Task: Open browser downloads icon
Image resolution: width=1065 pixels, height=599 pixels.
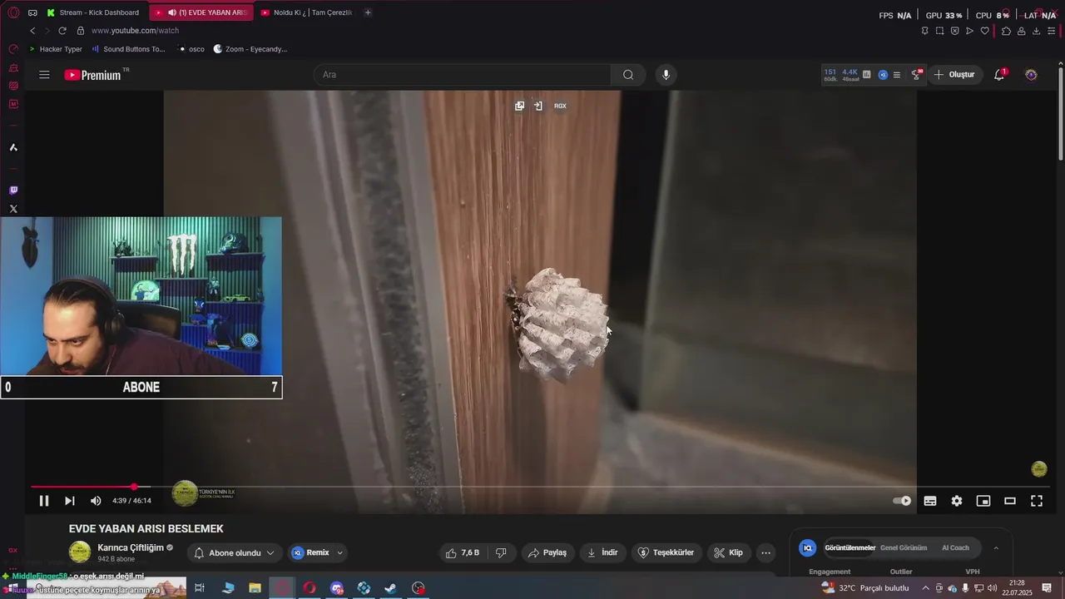Action: (x=1036, y=31)
